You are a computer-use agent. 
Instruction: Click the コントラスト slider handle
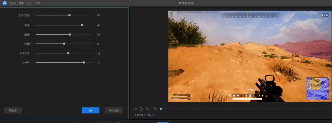(x=69, y=15)
